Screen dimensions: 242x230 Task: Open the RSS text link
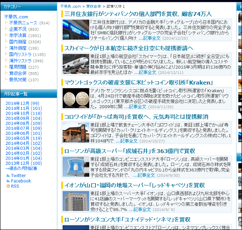point(15,186)
